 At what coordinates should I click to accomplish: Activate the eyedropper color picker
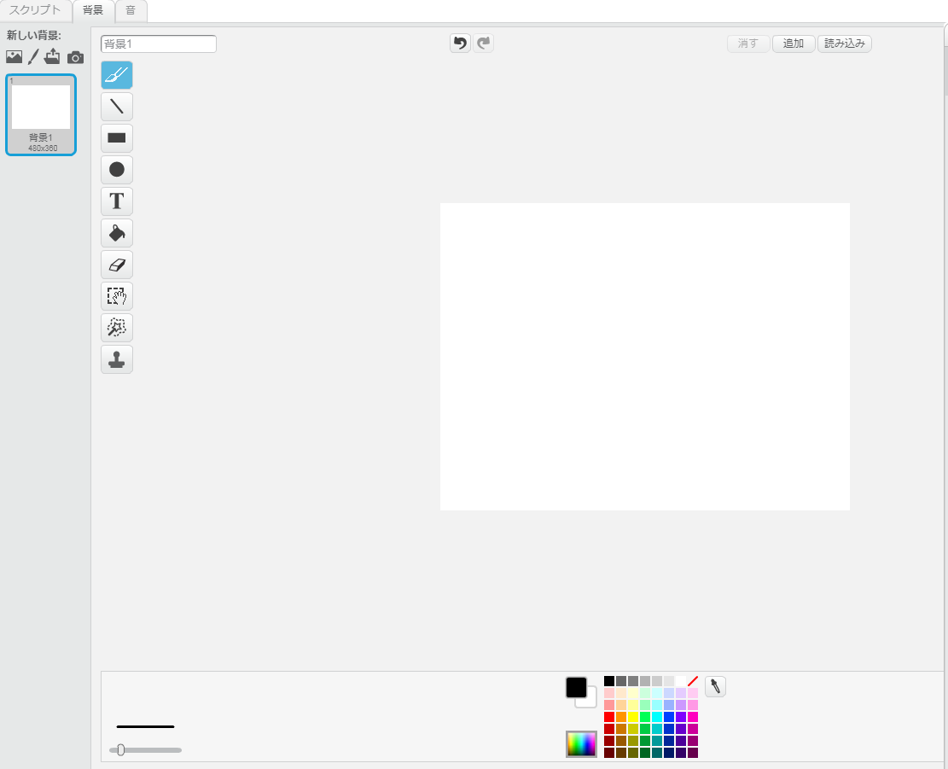(x=715, y=686)
